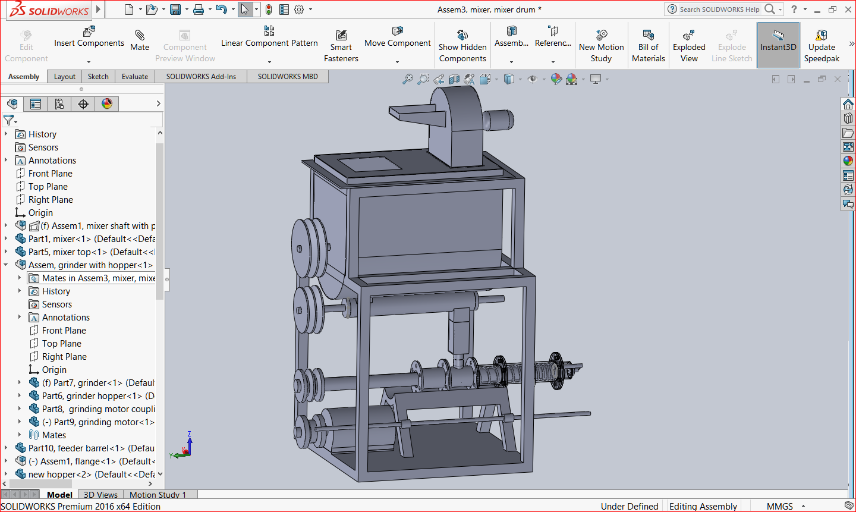The width and height of the screenshot is (856, 512).
Task: Open Insert Components dropdown arrow
Action: pos(89,62)
